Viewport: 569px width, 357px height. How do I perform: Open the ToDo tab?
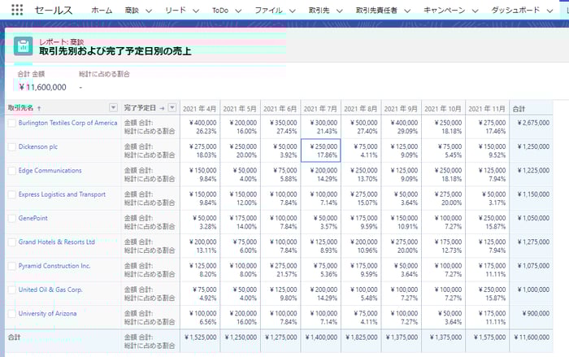pyautogui.click(x=220, y=11)
